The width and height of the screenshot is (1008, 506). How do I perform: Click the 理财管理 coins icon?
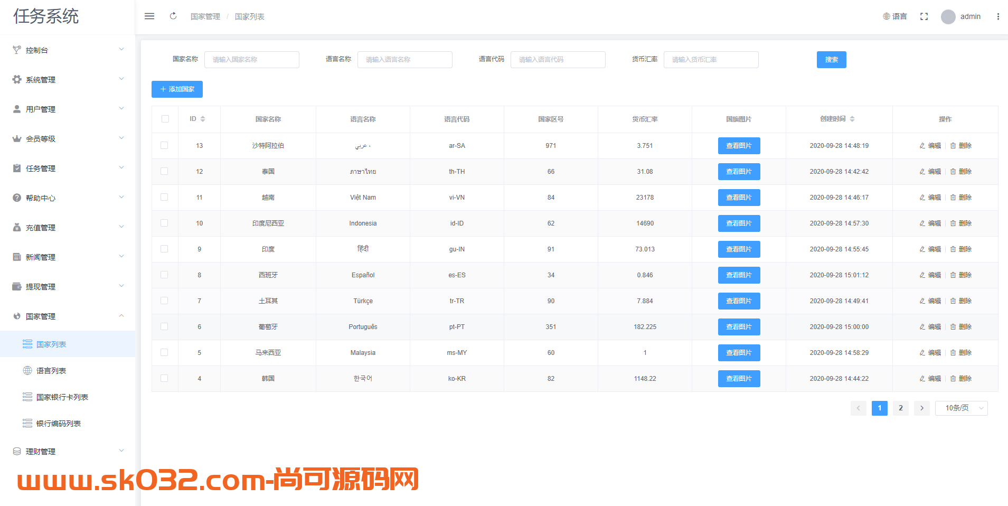(x=17, y=451)
